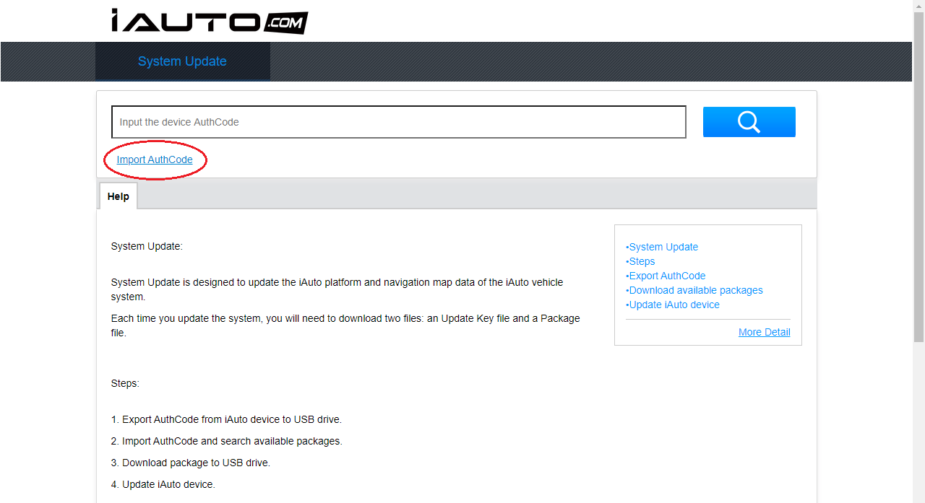Click paragraph "System Update is designed to update"

pyautogui.click(x=337, y=289)
